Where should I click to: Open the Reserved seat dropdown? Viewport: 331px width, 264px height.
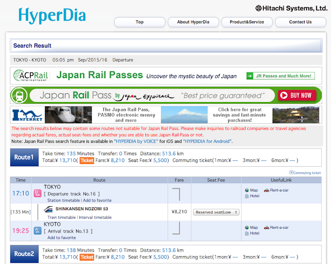[x=216, y=212]
